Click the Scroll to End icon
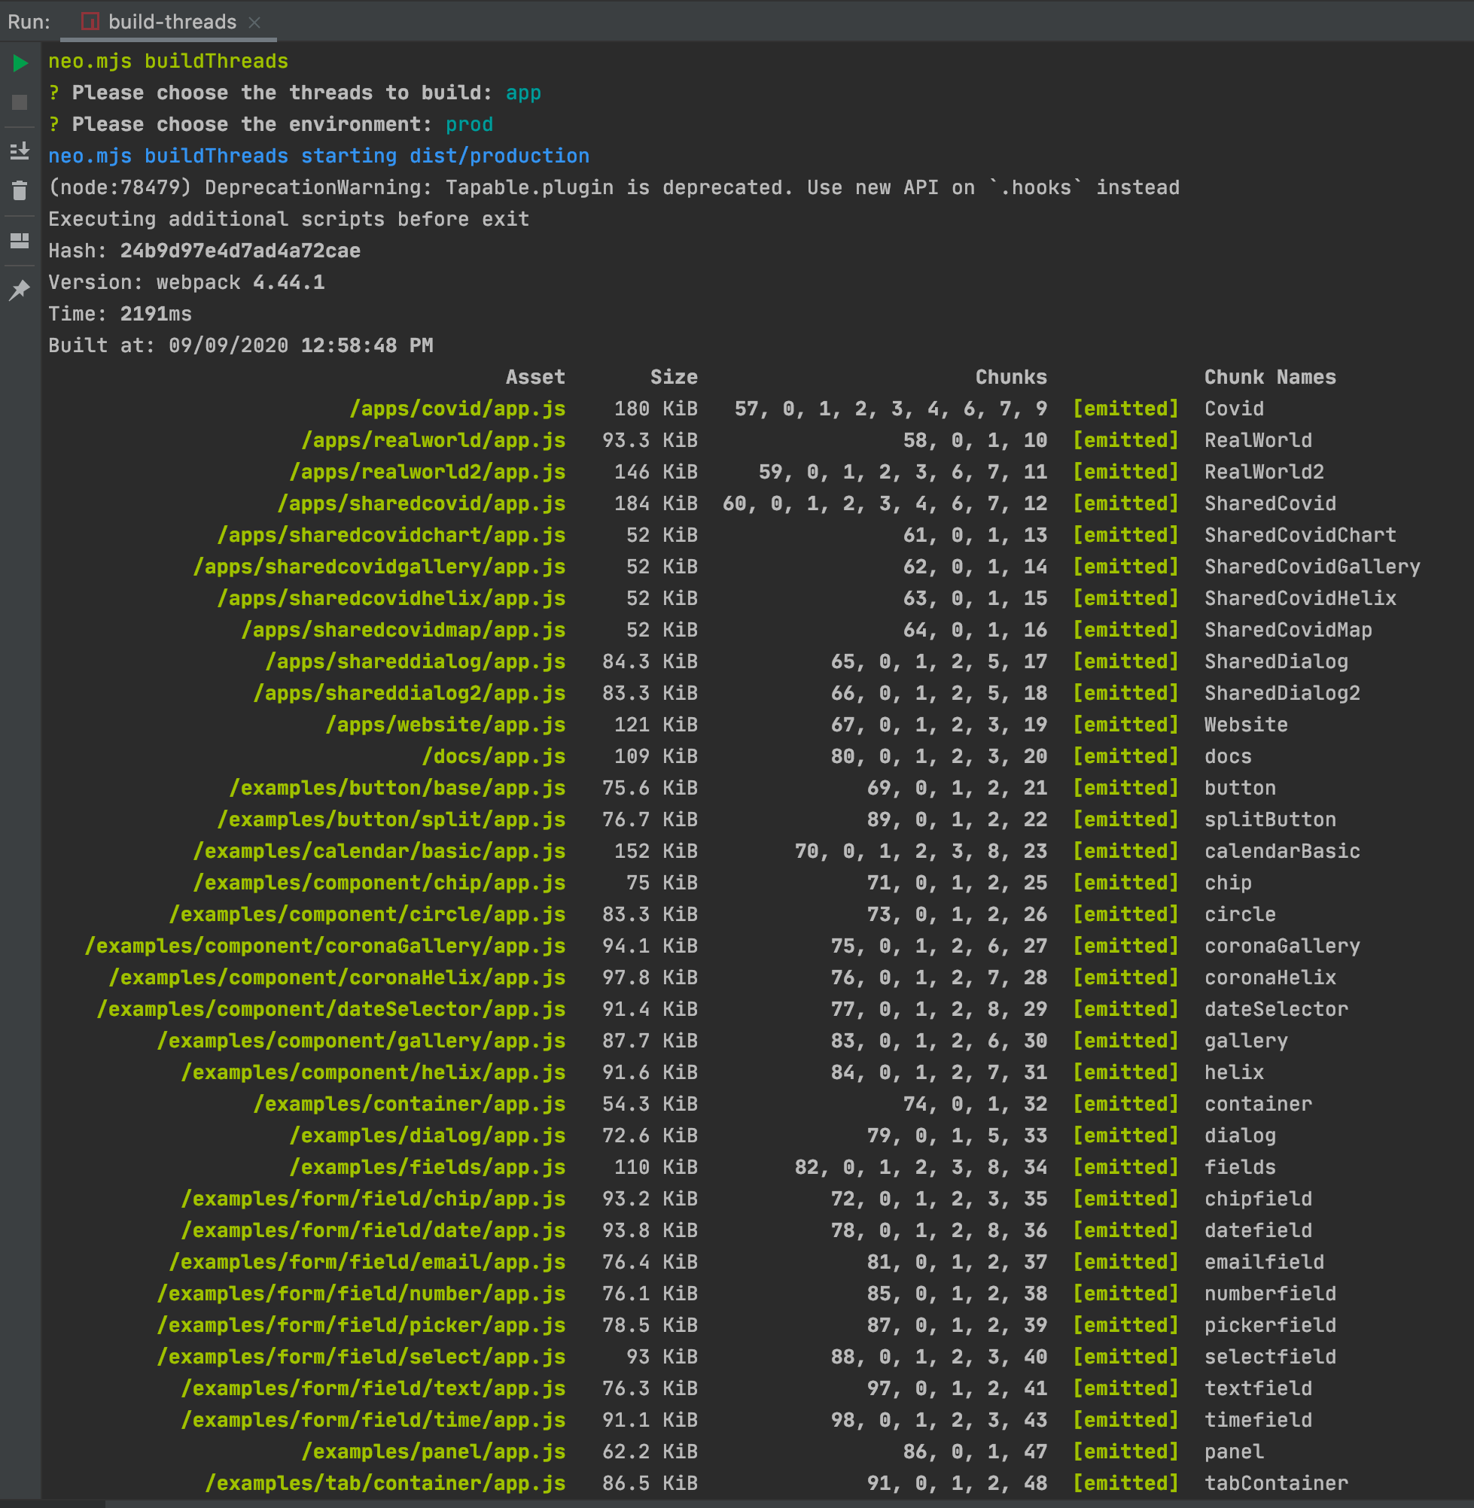The height and width of the screenshot is (1508, 1474). [x=20, y=151]
